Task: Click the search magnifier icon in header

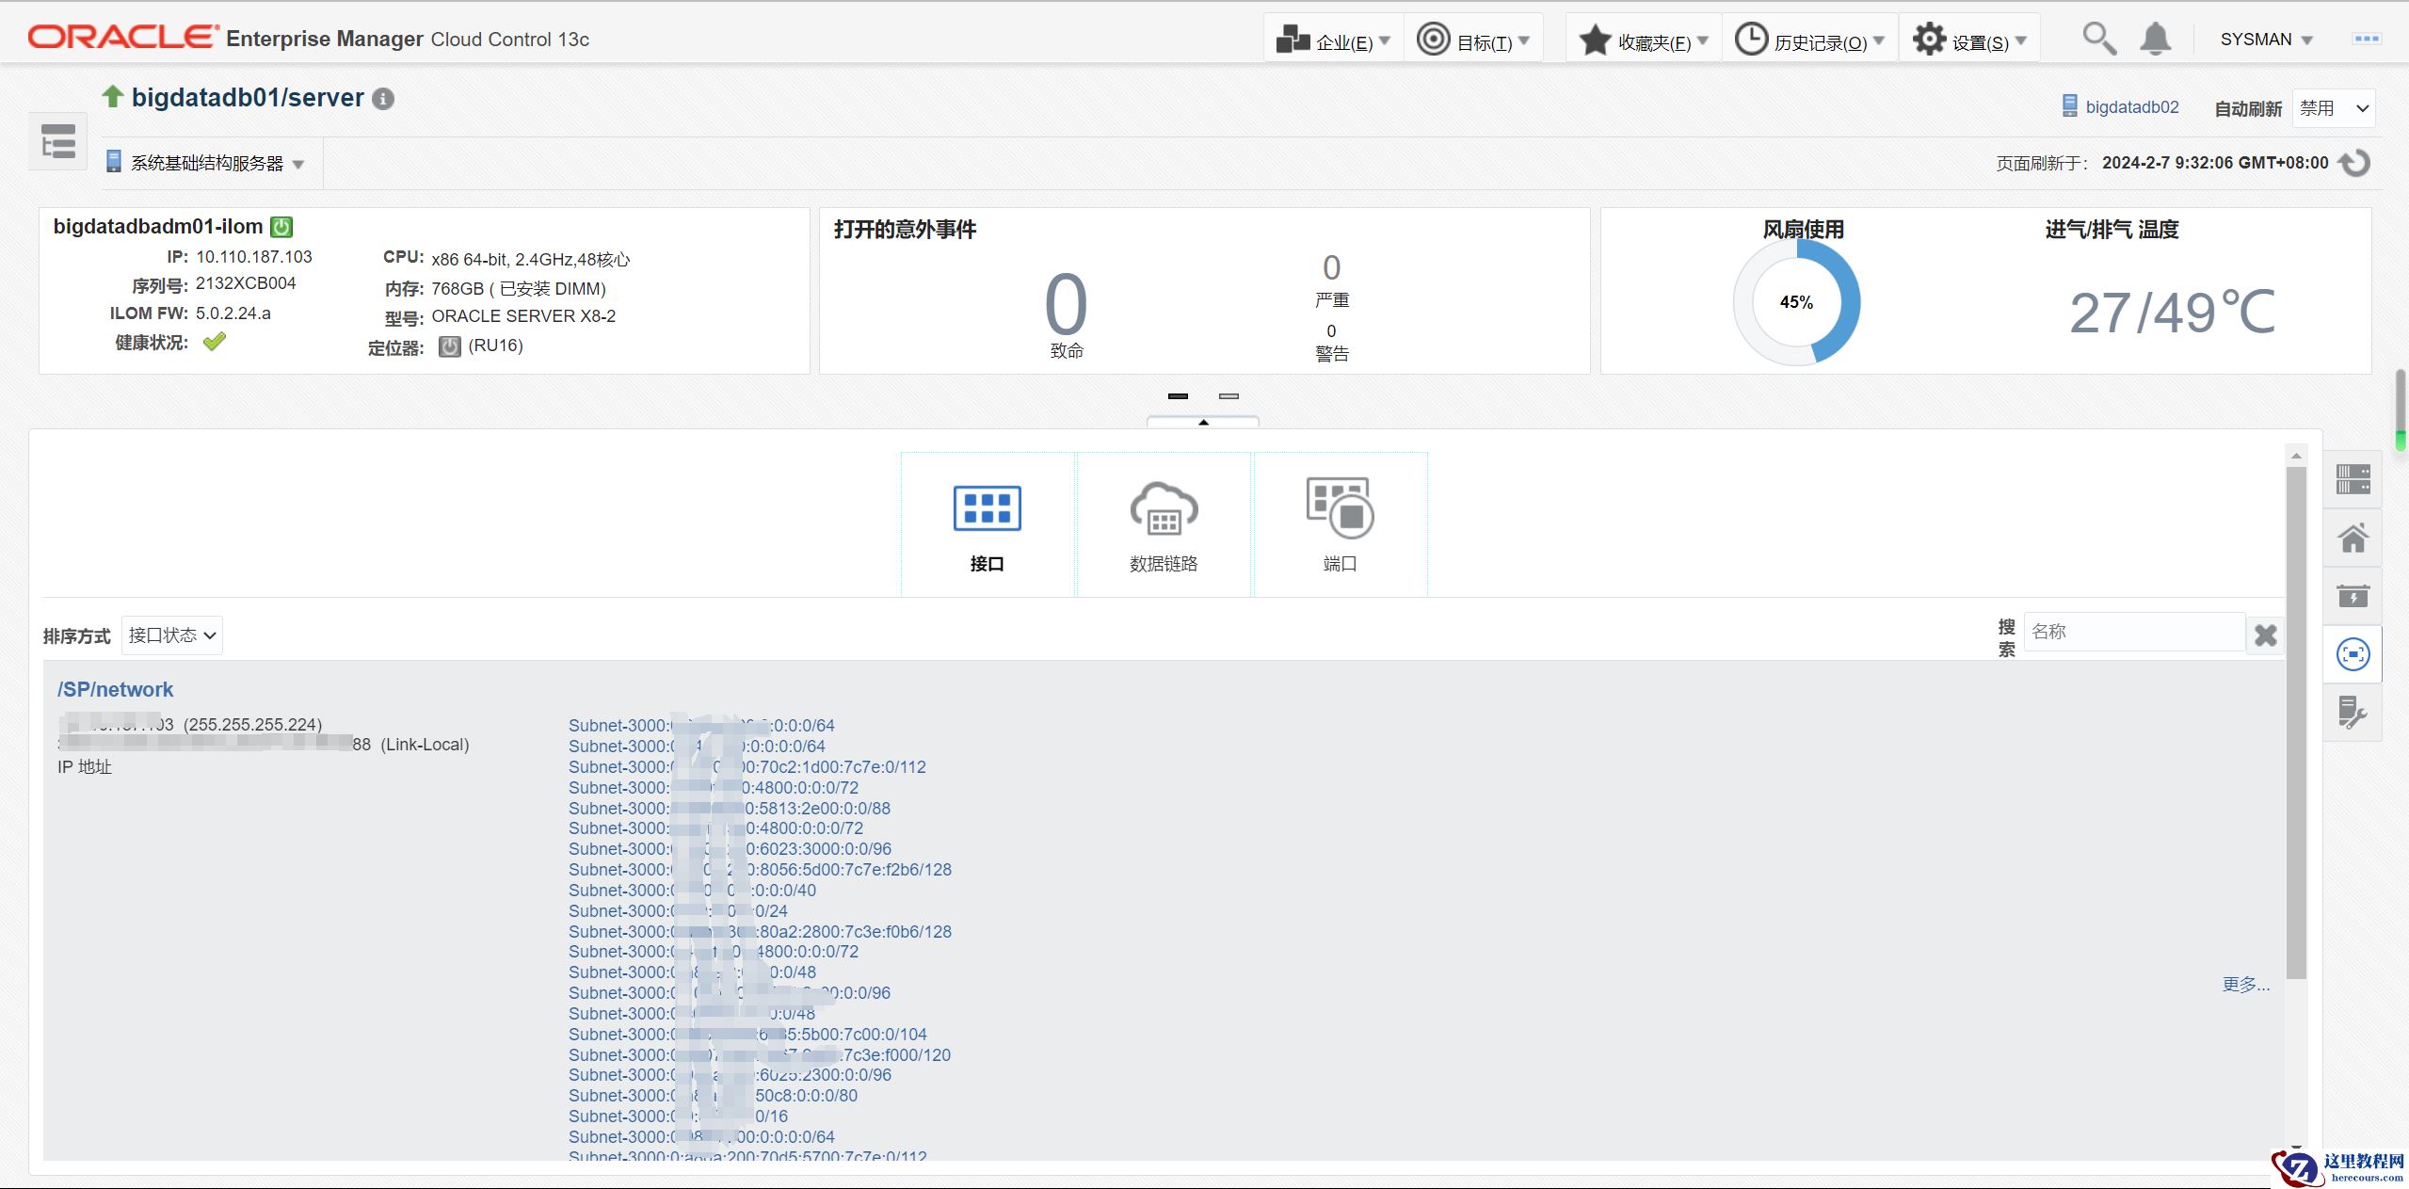Action: (2098, 40)
